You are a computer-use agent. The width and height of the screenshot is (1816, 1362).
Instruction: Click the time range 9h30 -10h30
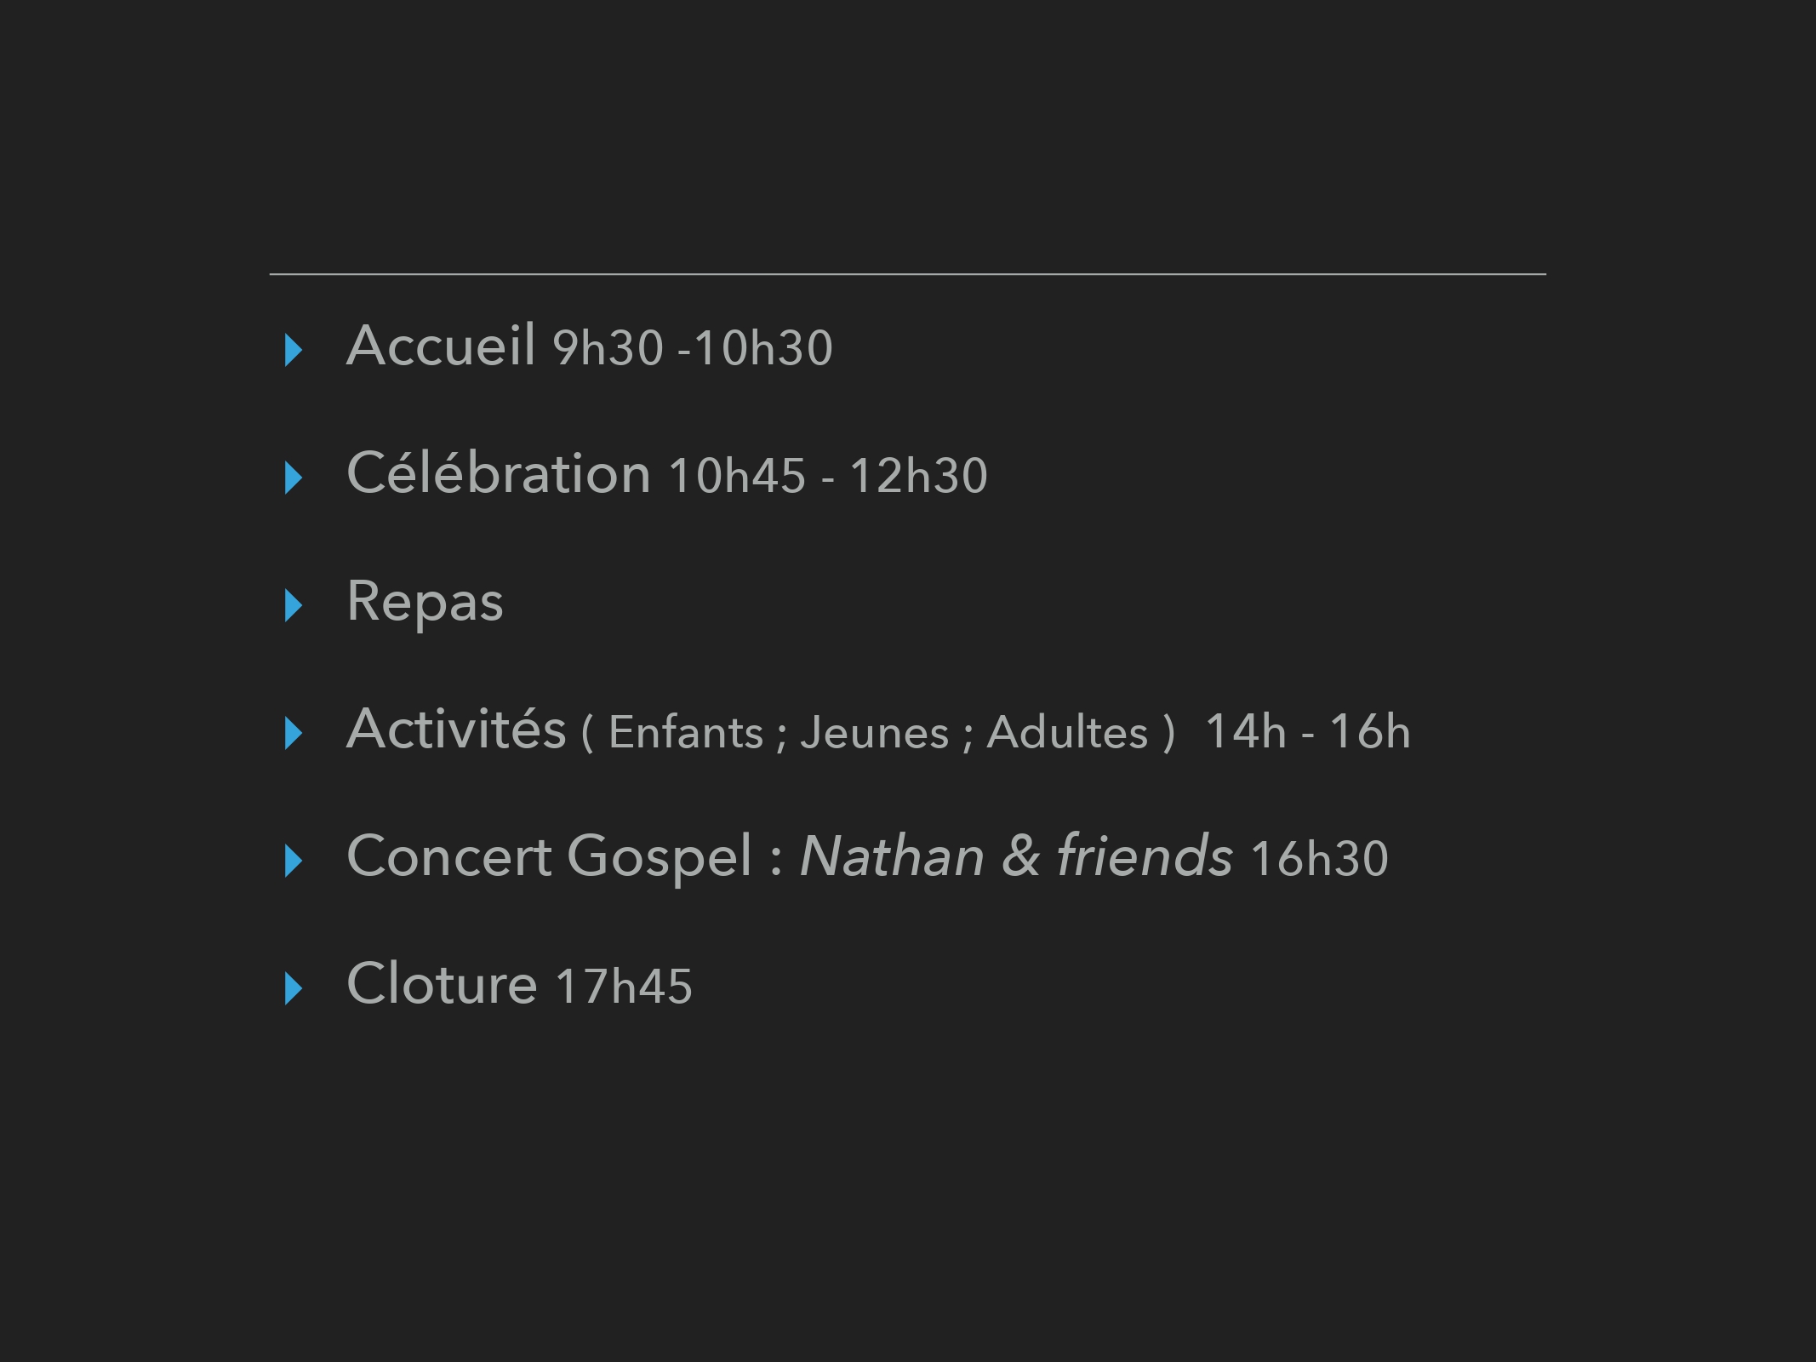click(x=693, y=348)
